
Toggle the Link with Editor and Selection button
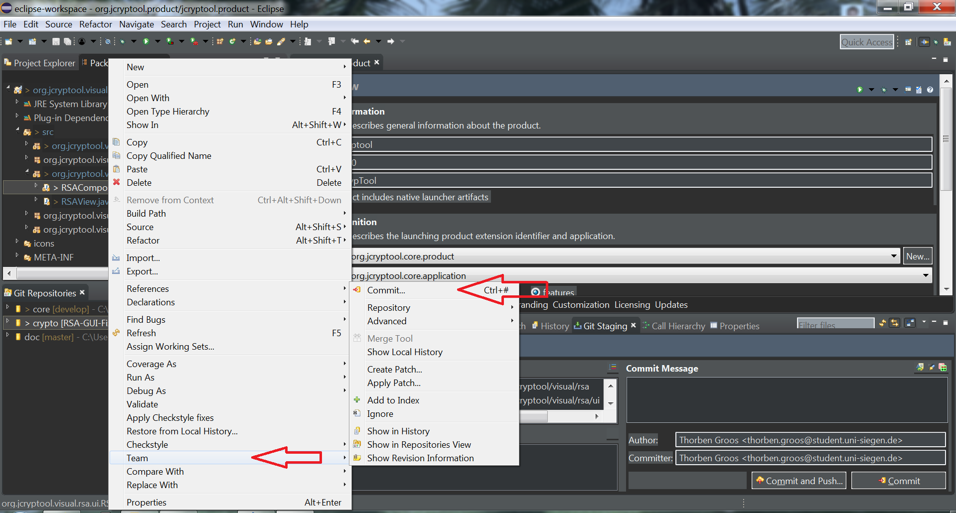tap(895, 323)
